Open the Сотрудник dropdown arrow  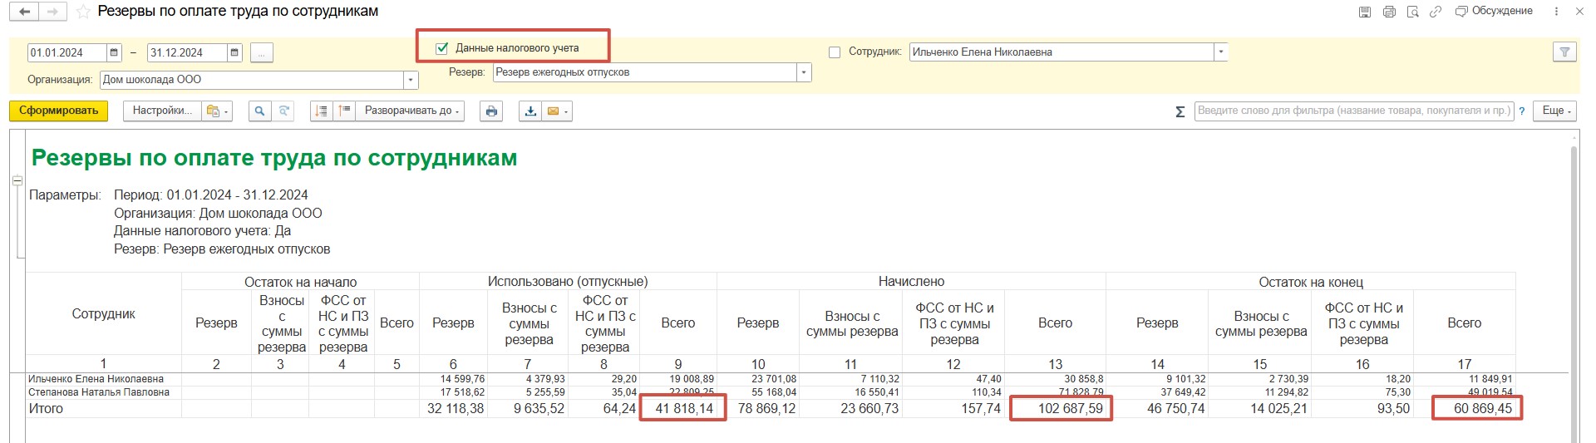tap(1220, 52)
